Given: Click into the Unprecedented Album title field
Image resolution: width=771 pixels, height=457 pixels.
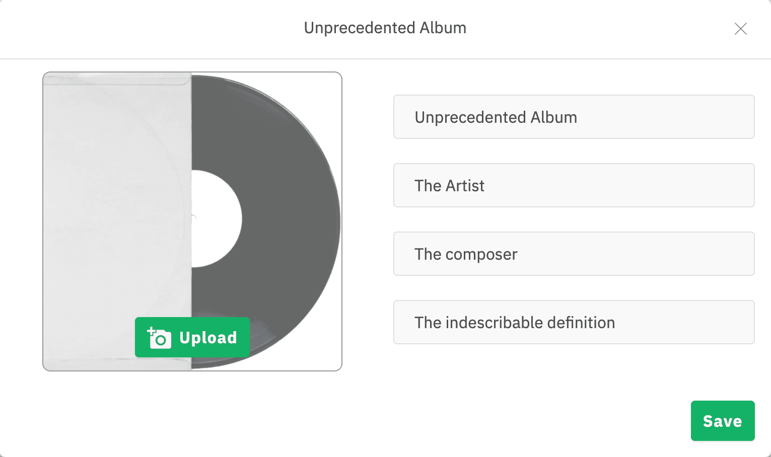Looking at the screenshot, I should click(574, 117).
